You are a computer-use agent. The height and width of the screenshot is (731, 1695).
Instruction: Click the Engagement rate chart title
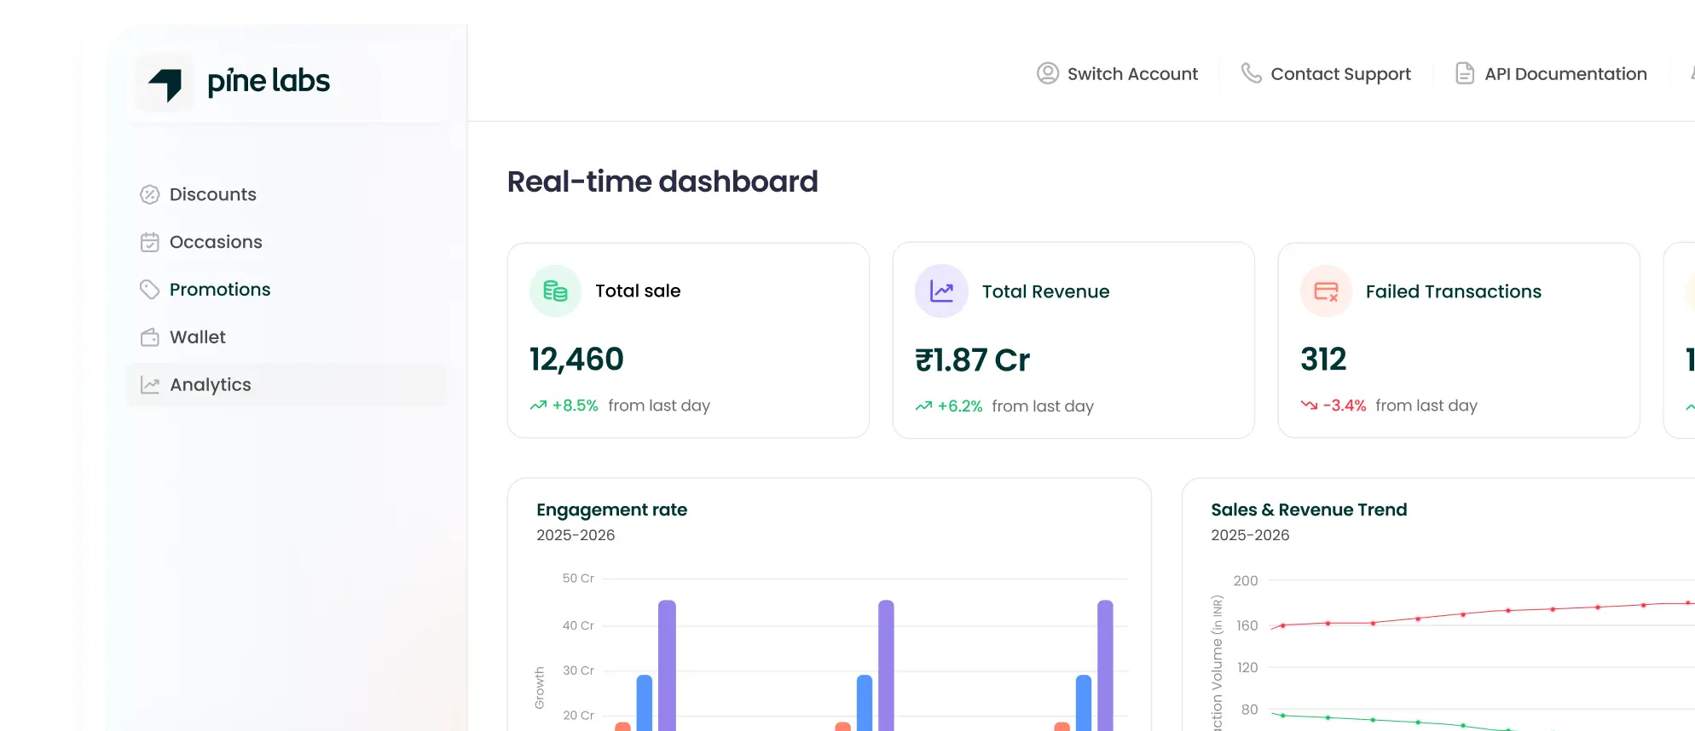611,509
